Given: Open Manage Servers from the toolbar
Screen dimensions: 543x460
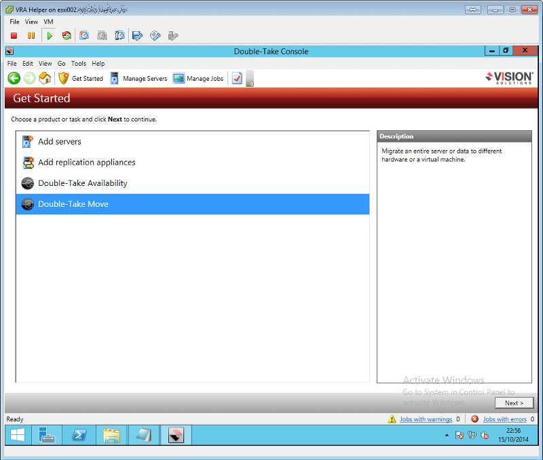Looking at the screenshot, I should point(138,79).
